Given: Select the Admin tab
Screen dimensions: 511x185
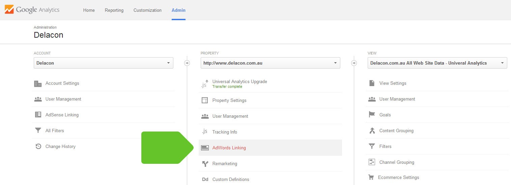Looking at the screenshot, I should click(178, 10).
